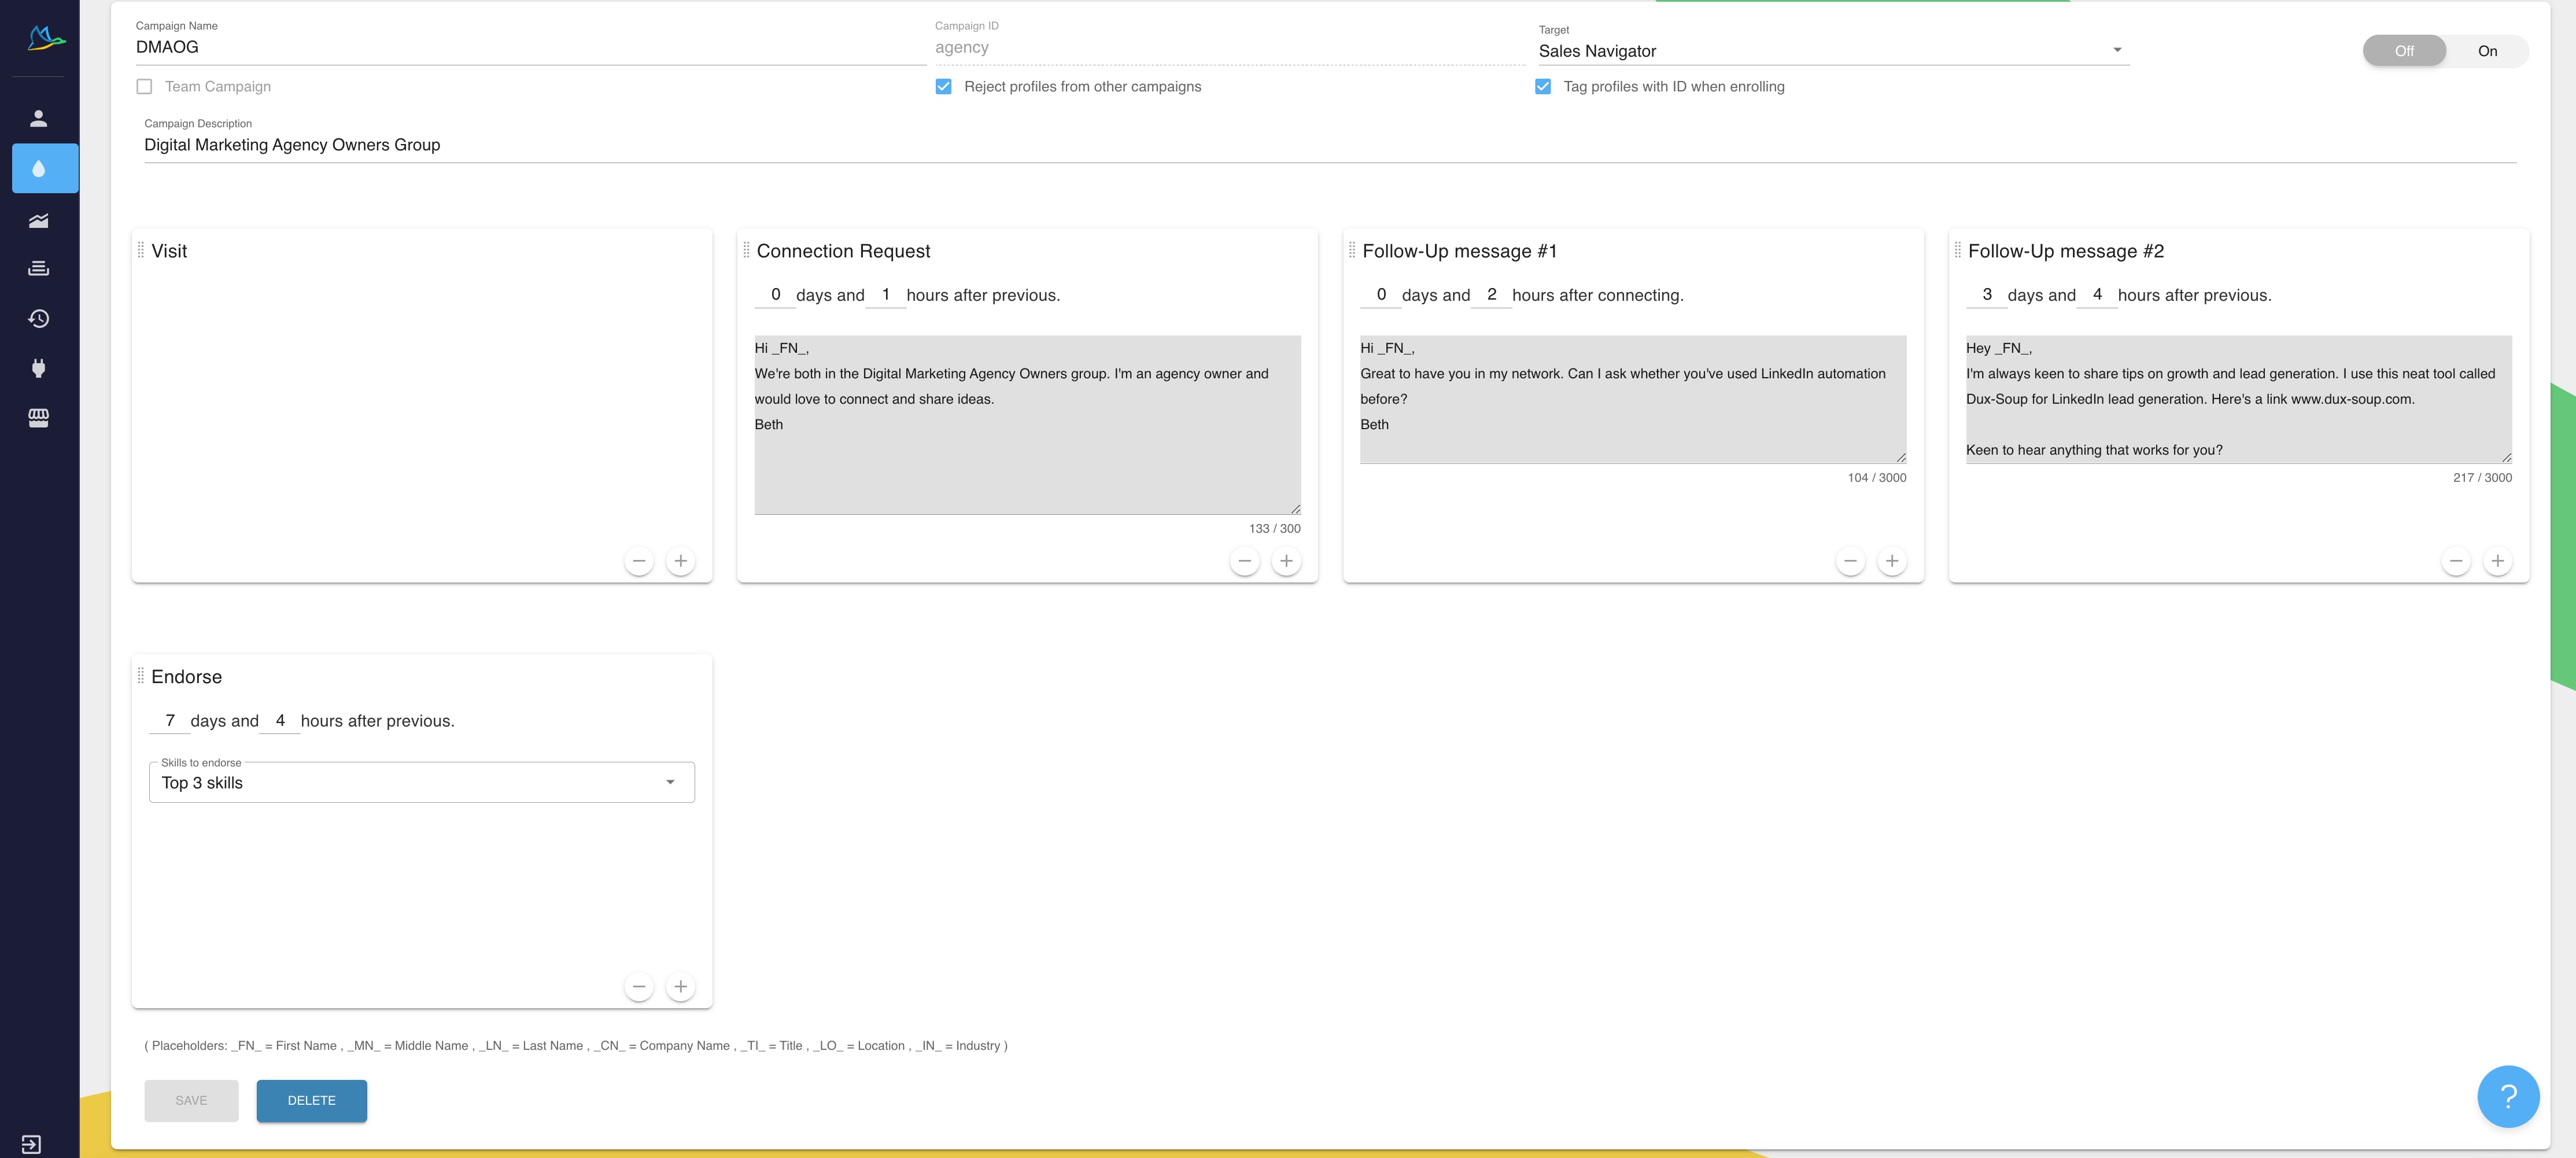Add a step after Connection Request card
This screenshot has width=2576, height=1158.
click(1286, 561)
